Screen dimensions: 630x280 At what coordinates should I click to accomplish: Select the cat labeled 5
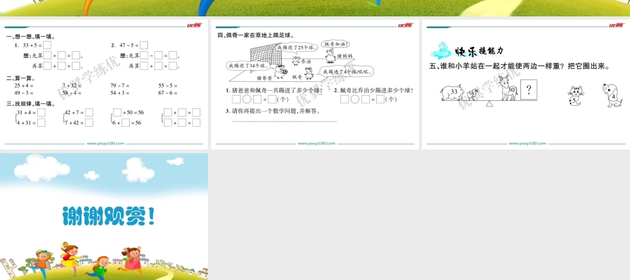pyautogui.click(x=575, y=95)
